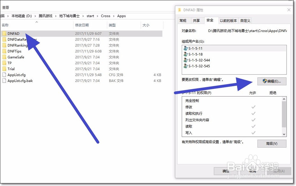The image size is (296, 186).
Task: Select the 读取 permission row
Action: pos(232,126)
